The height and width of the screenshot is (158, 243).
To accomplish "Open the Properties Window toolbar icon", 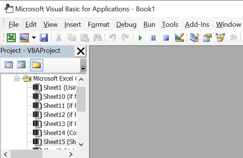I will pyautogui.click(x=207, y=38).
